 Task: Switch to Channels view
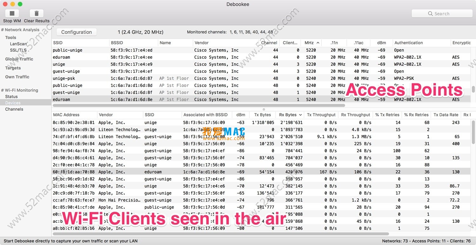tap(14, 109)
